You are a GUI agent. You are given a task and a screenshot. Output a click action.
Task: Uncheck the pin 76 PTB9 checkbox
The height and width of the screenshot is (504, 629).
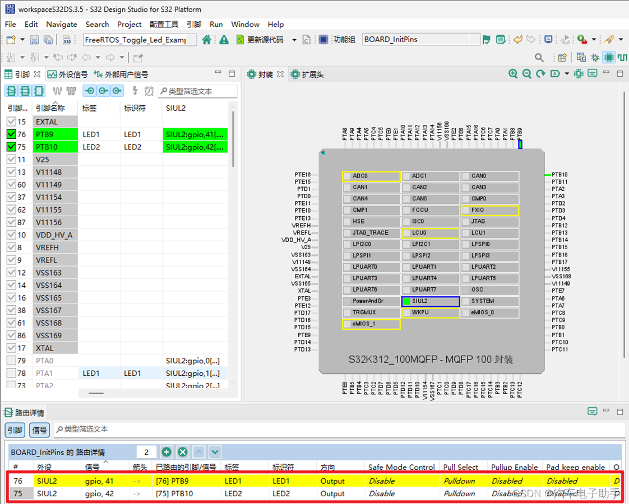click(11, 134)
